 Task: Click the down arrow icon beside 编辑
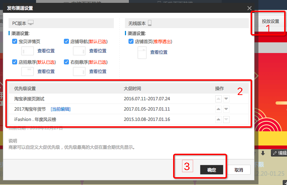click(263, 153)
